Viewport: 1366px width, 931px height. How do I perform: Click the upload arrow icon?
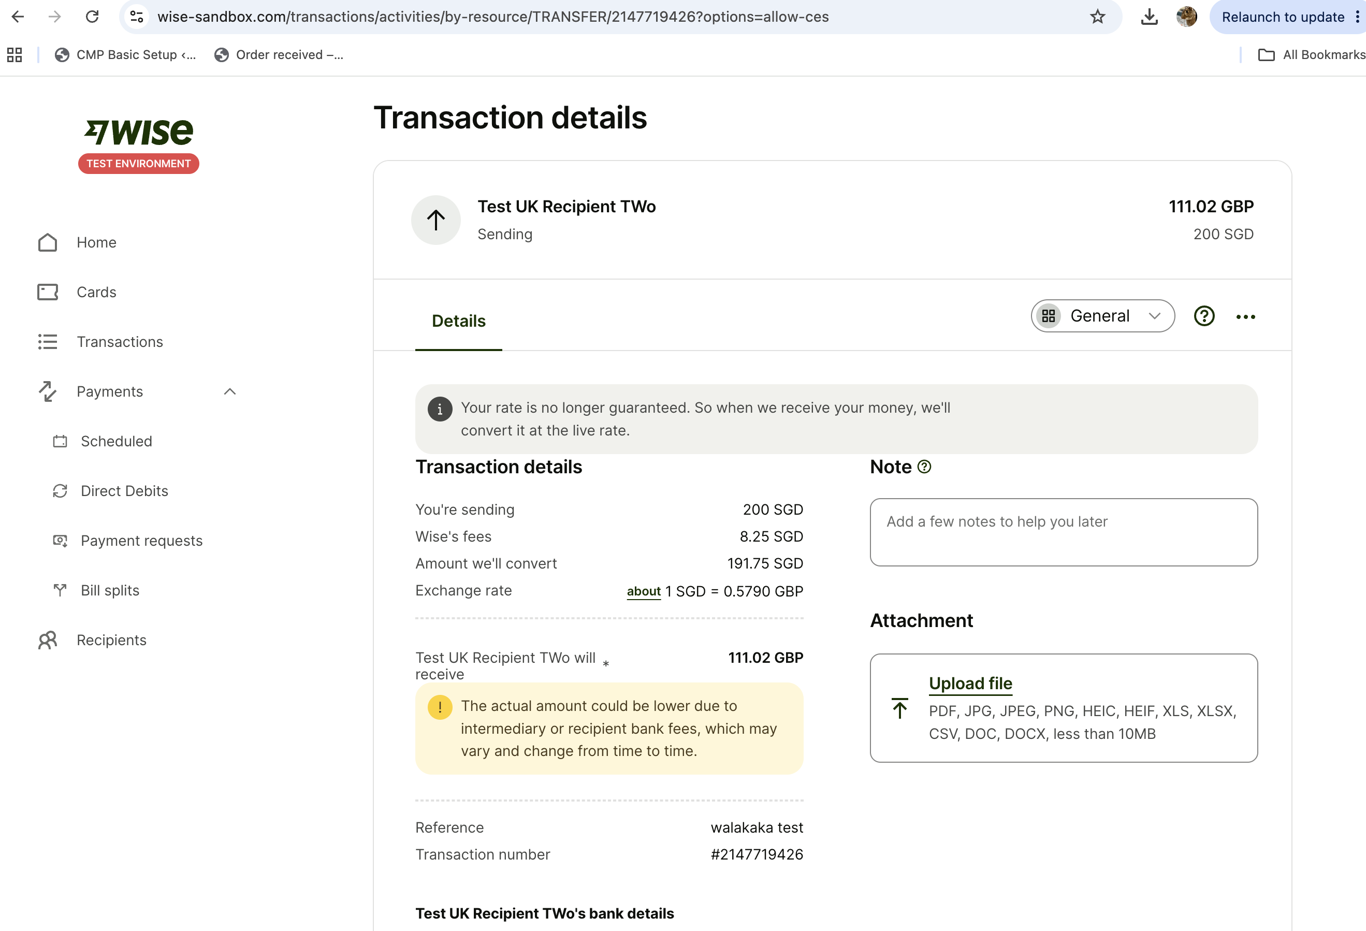(x=899, y=708)
